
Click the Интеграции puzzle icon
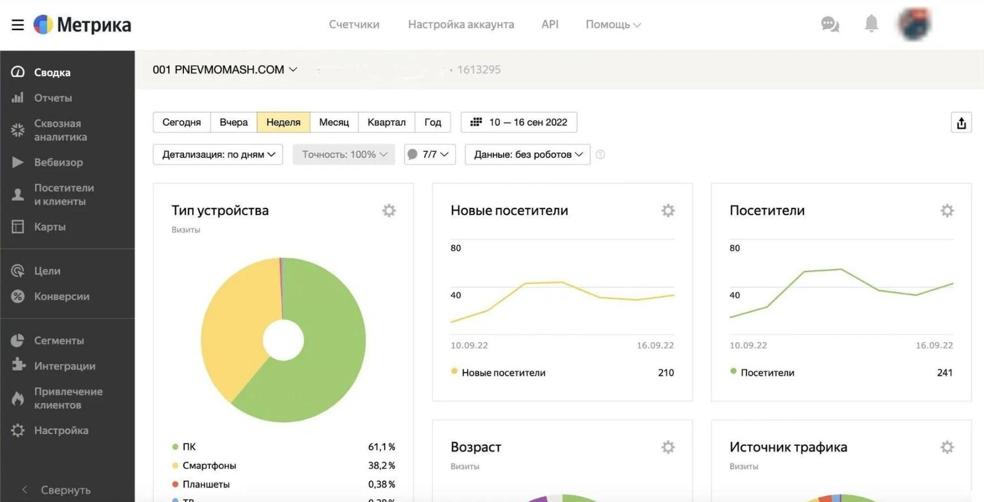(x=18, y=366)
